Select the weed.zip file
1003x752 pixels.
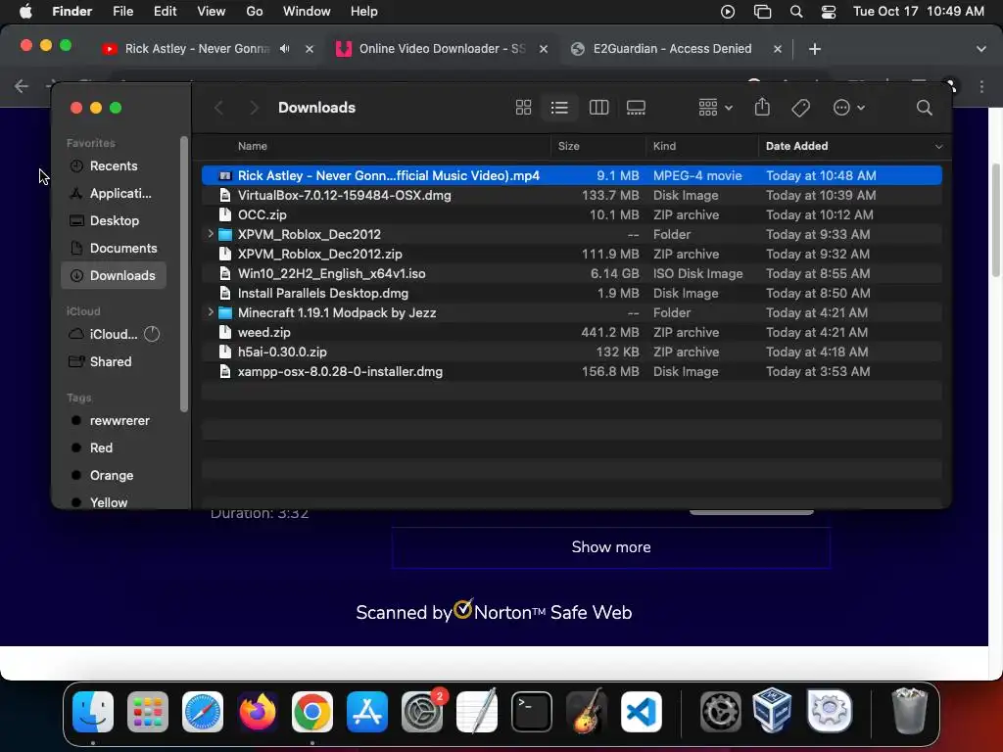click(571, 333)
